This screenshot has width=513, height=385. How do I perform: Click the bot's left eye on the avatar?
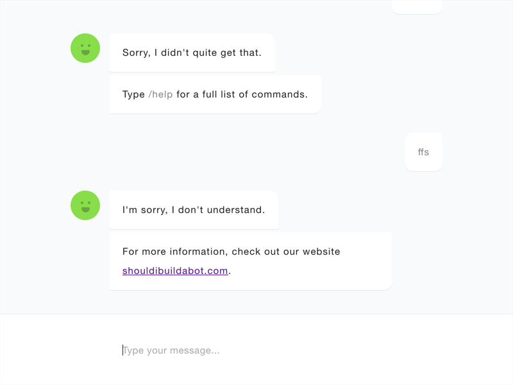tap(81, 44)
